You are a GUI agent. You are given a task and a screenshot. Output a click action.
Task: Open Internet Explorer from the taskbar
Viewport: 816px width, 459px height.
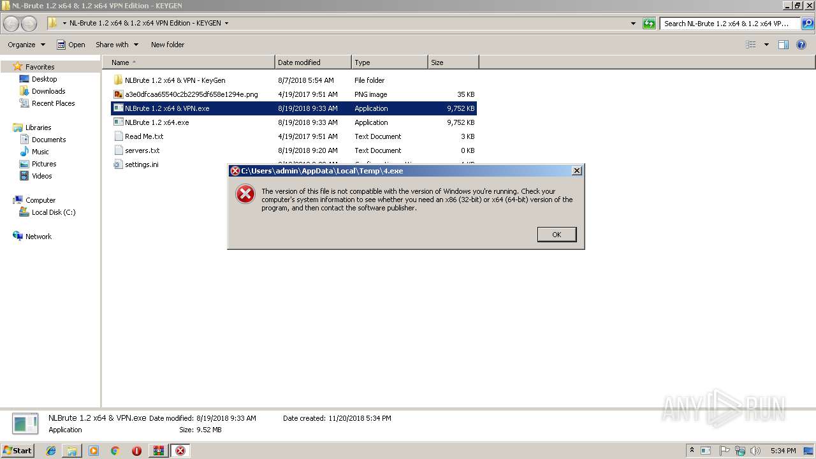click(51, 451)
